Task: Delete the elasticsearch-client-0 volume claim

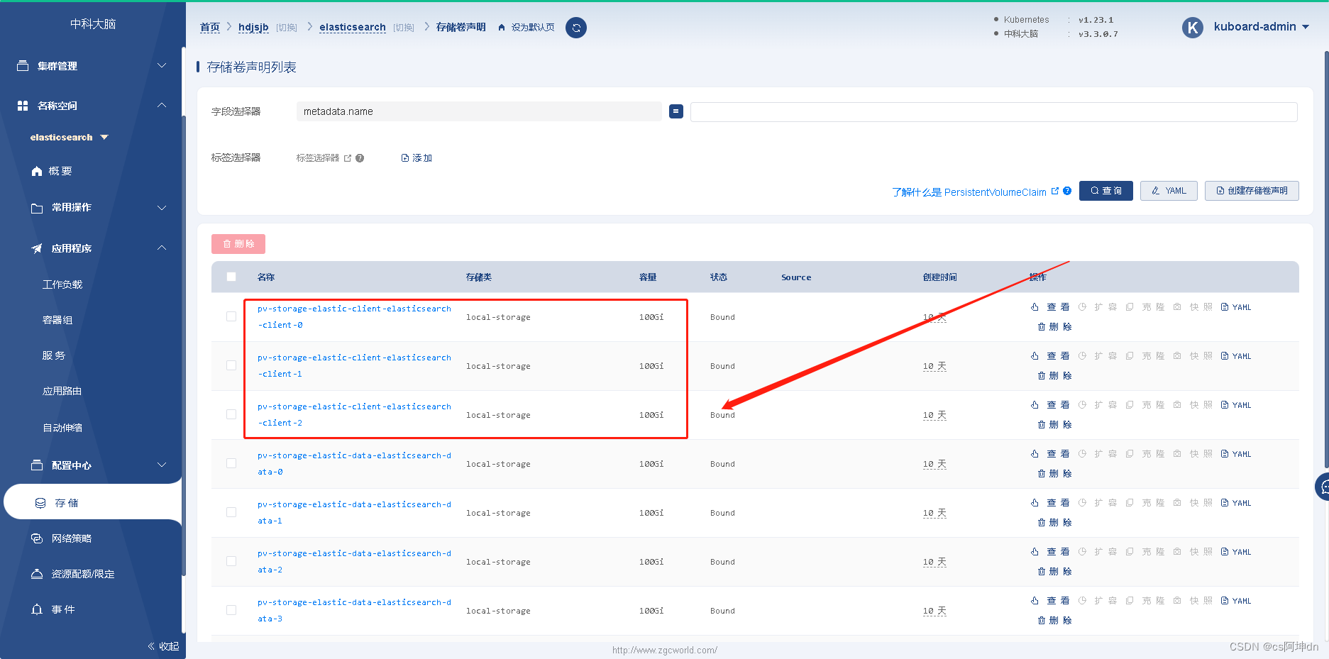Action: click(1054, 327)
